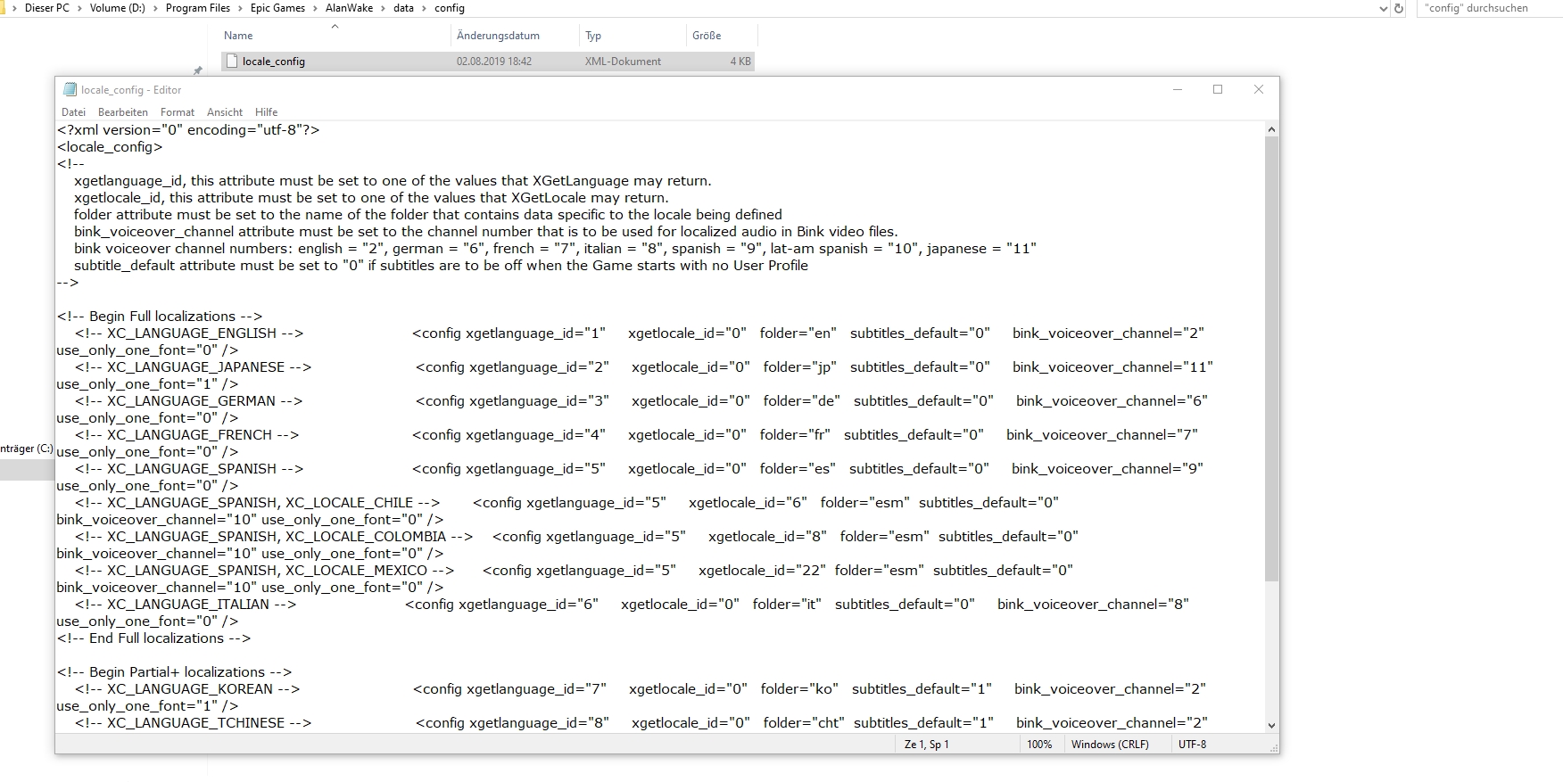The image size is (1563, 782).
Task: Click AlanWake breadcrumb
Action: (349, 8)
